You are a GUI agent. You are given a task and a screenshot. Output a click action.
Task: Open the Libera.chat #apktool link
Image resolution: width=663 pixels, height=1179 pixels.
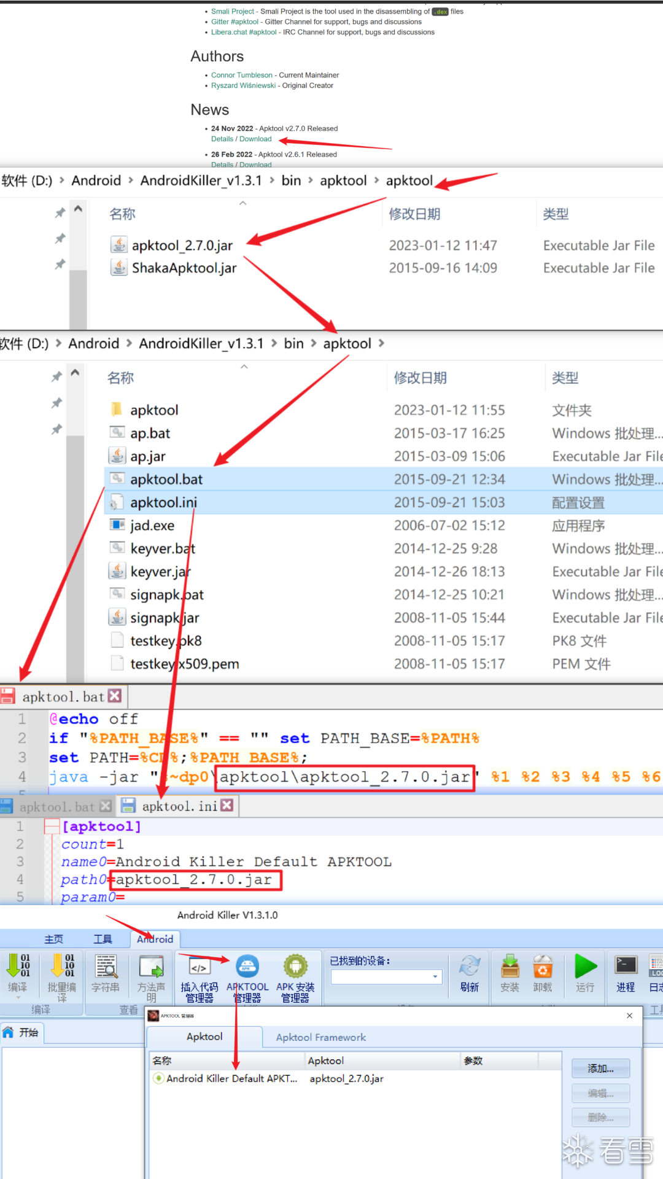[x=244, y=32]
